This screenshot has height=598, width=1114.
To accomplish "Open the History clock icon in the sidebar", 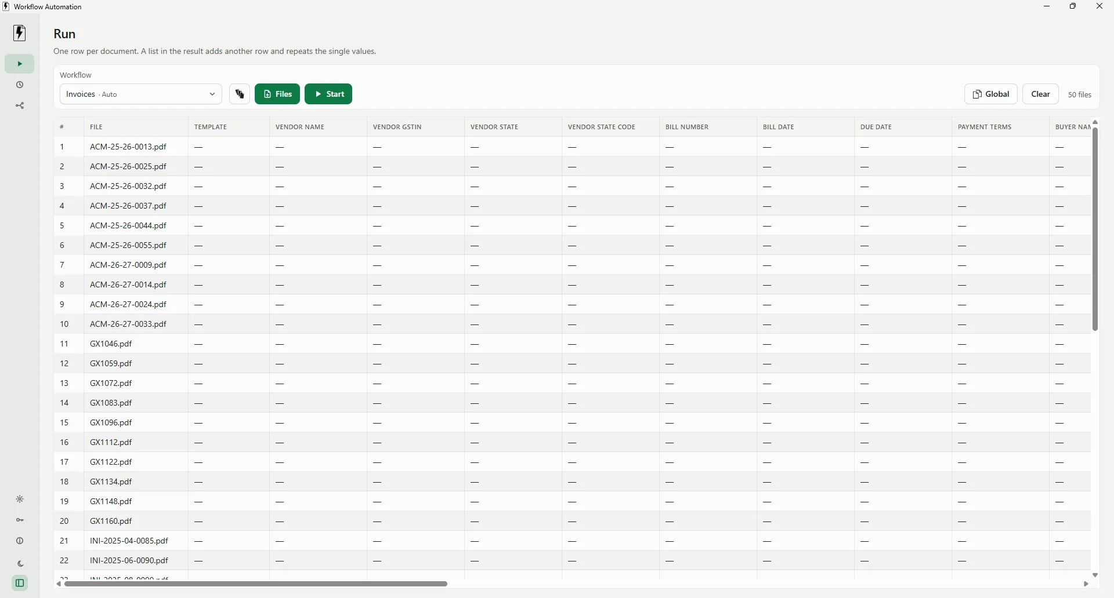I will [x=20, y=85].
